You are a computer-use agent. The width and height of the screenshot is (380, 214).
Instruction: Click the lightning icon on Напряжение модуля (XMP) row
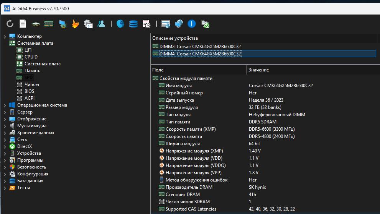point(162,151)
